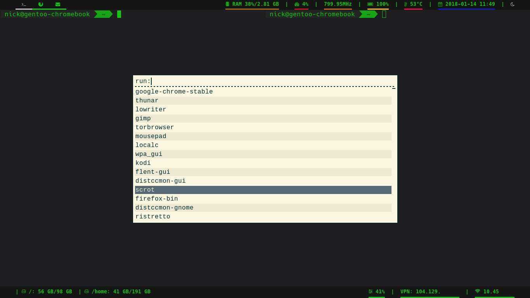Select mousepad in the run list
Viewport: 530px width, 298px height.
263,136
